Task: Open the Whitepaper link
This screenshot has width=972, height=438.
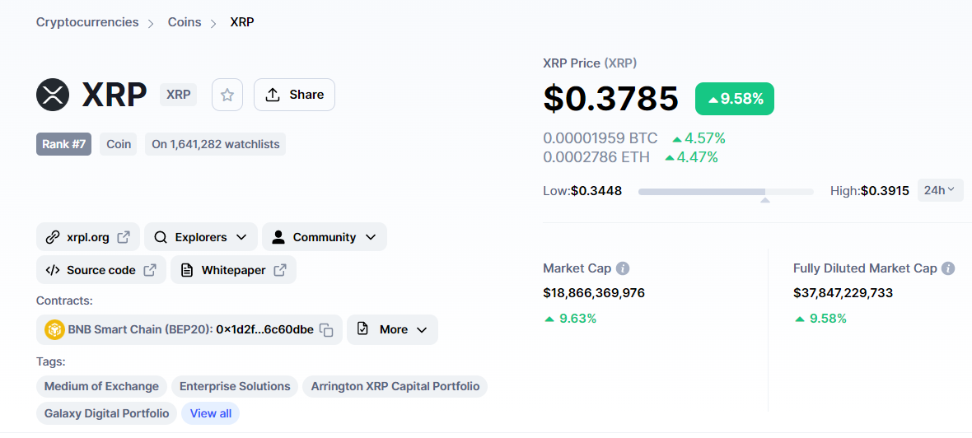Action: 234,270
